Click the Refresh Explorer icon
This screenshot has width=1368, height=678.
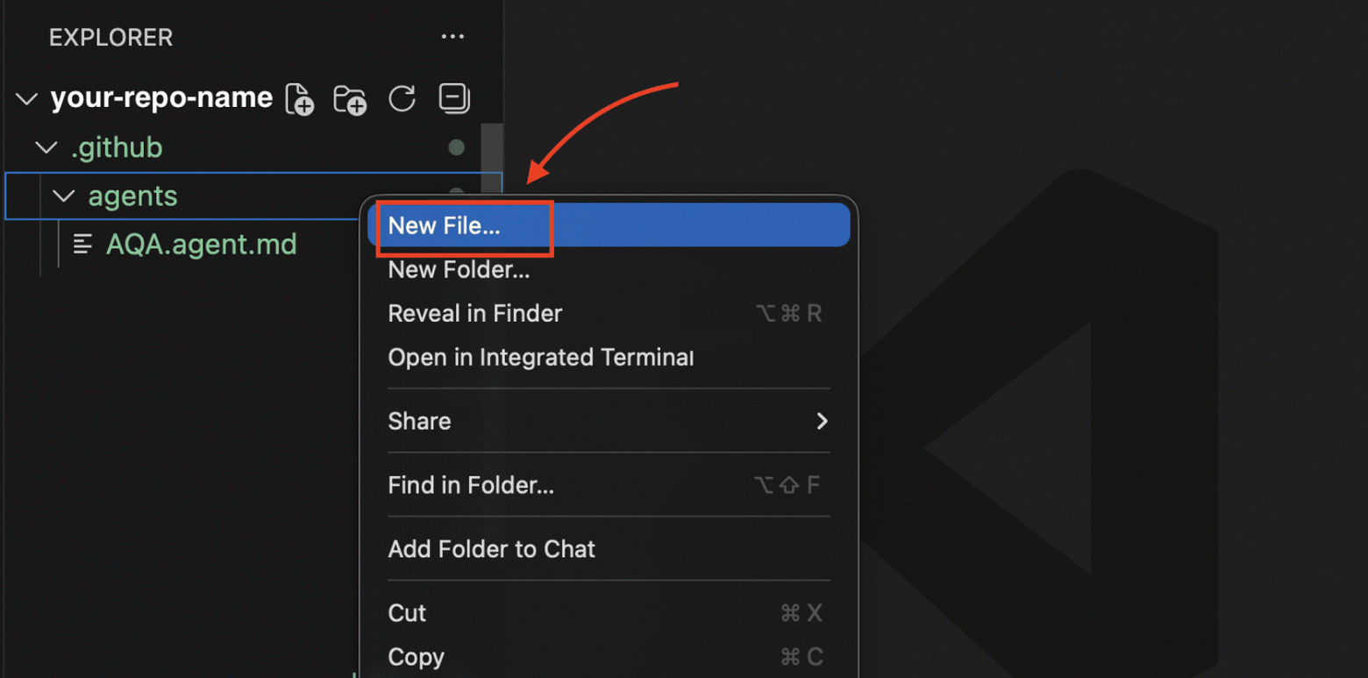tap(402, 98)
